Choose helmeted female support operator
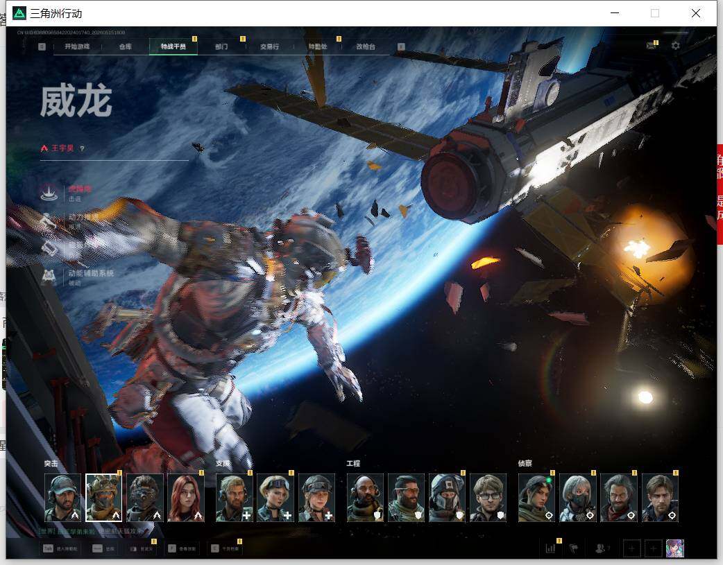 [317, 498]
